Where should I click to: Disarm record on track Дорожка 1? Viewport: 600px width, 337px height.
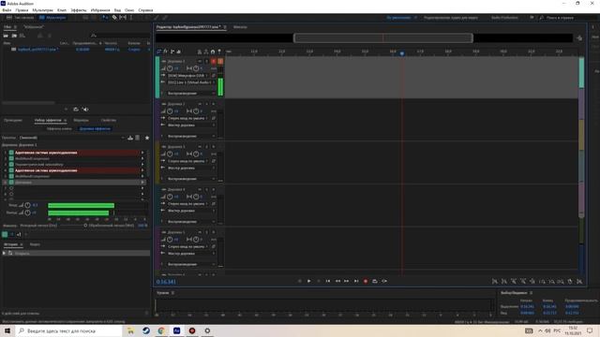point(214,61)
